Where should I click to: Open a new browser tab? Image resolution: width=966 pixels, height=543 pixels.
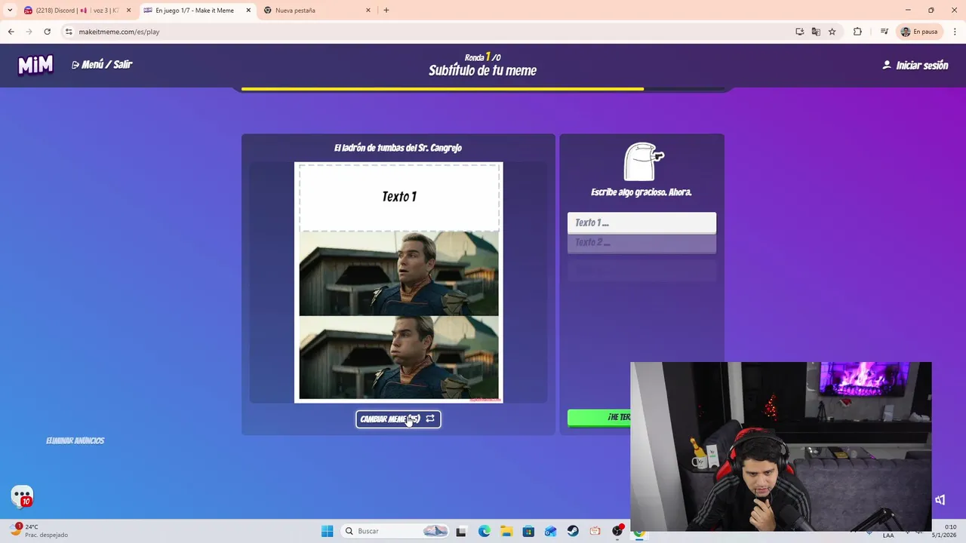click(x=386, y=11)
